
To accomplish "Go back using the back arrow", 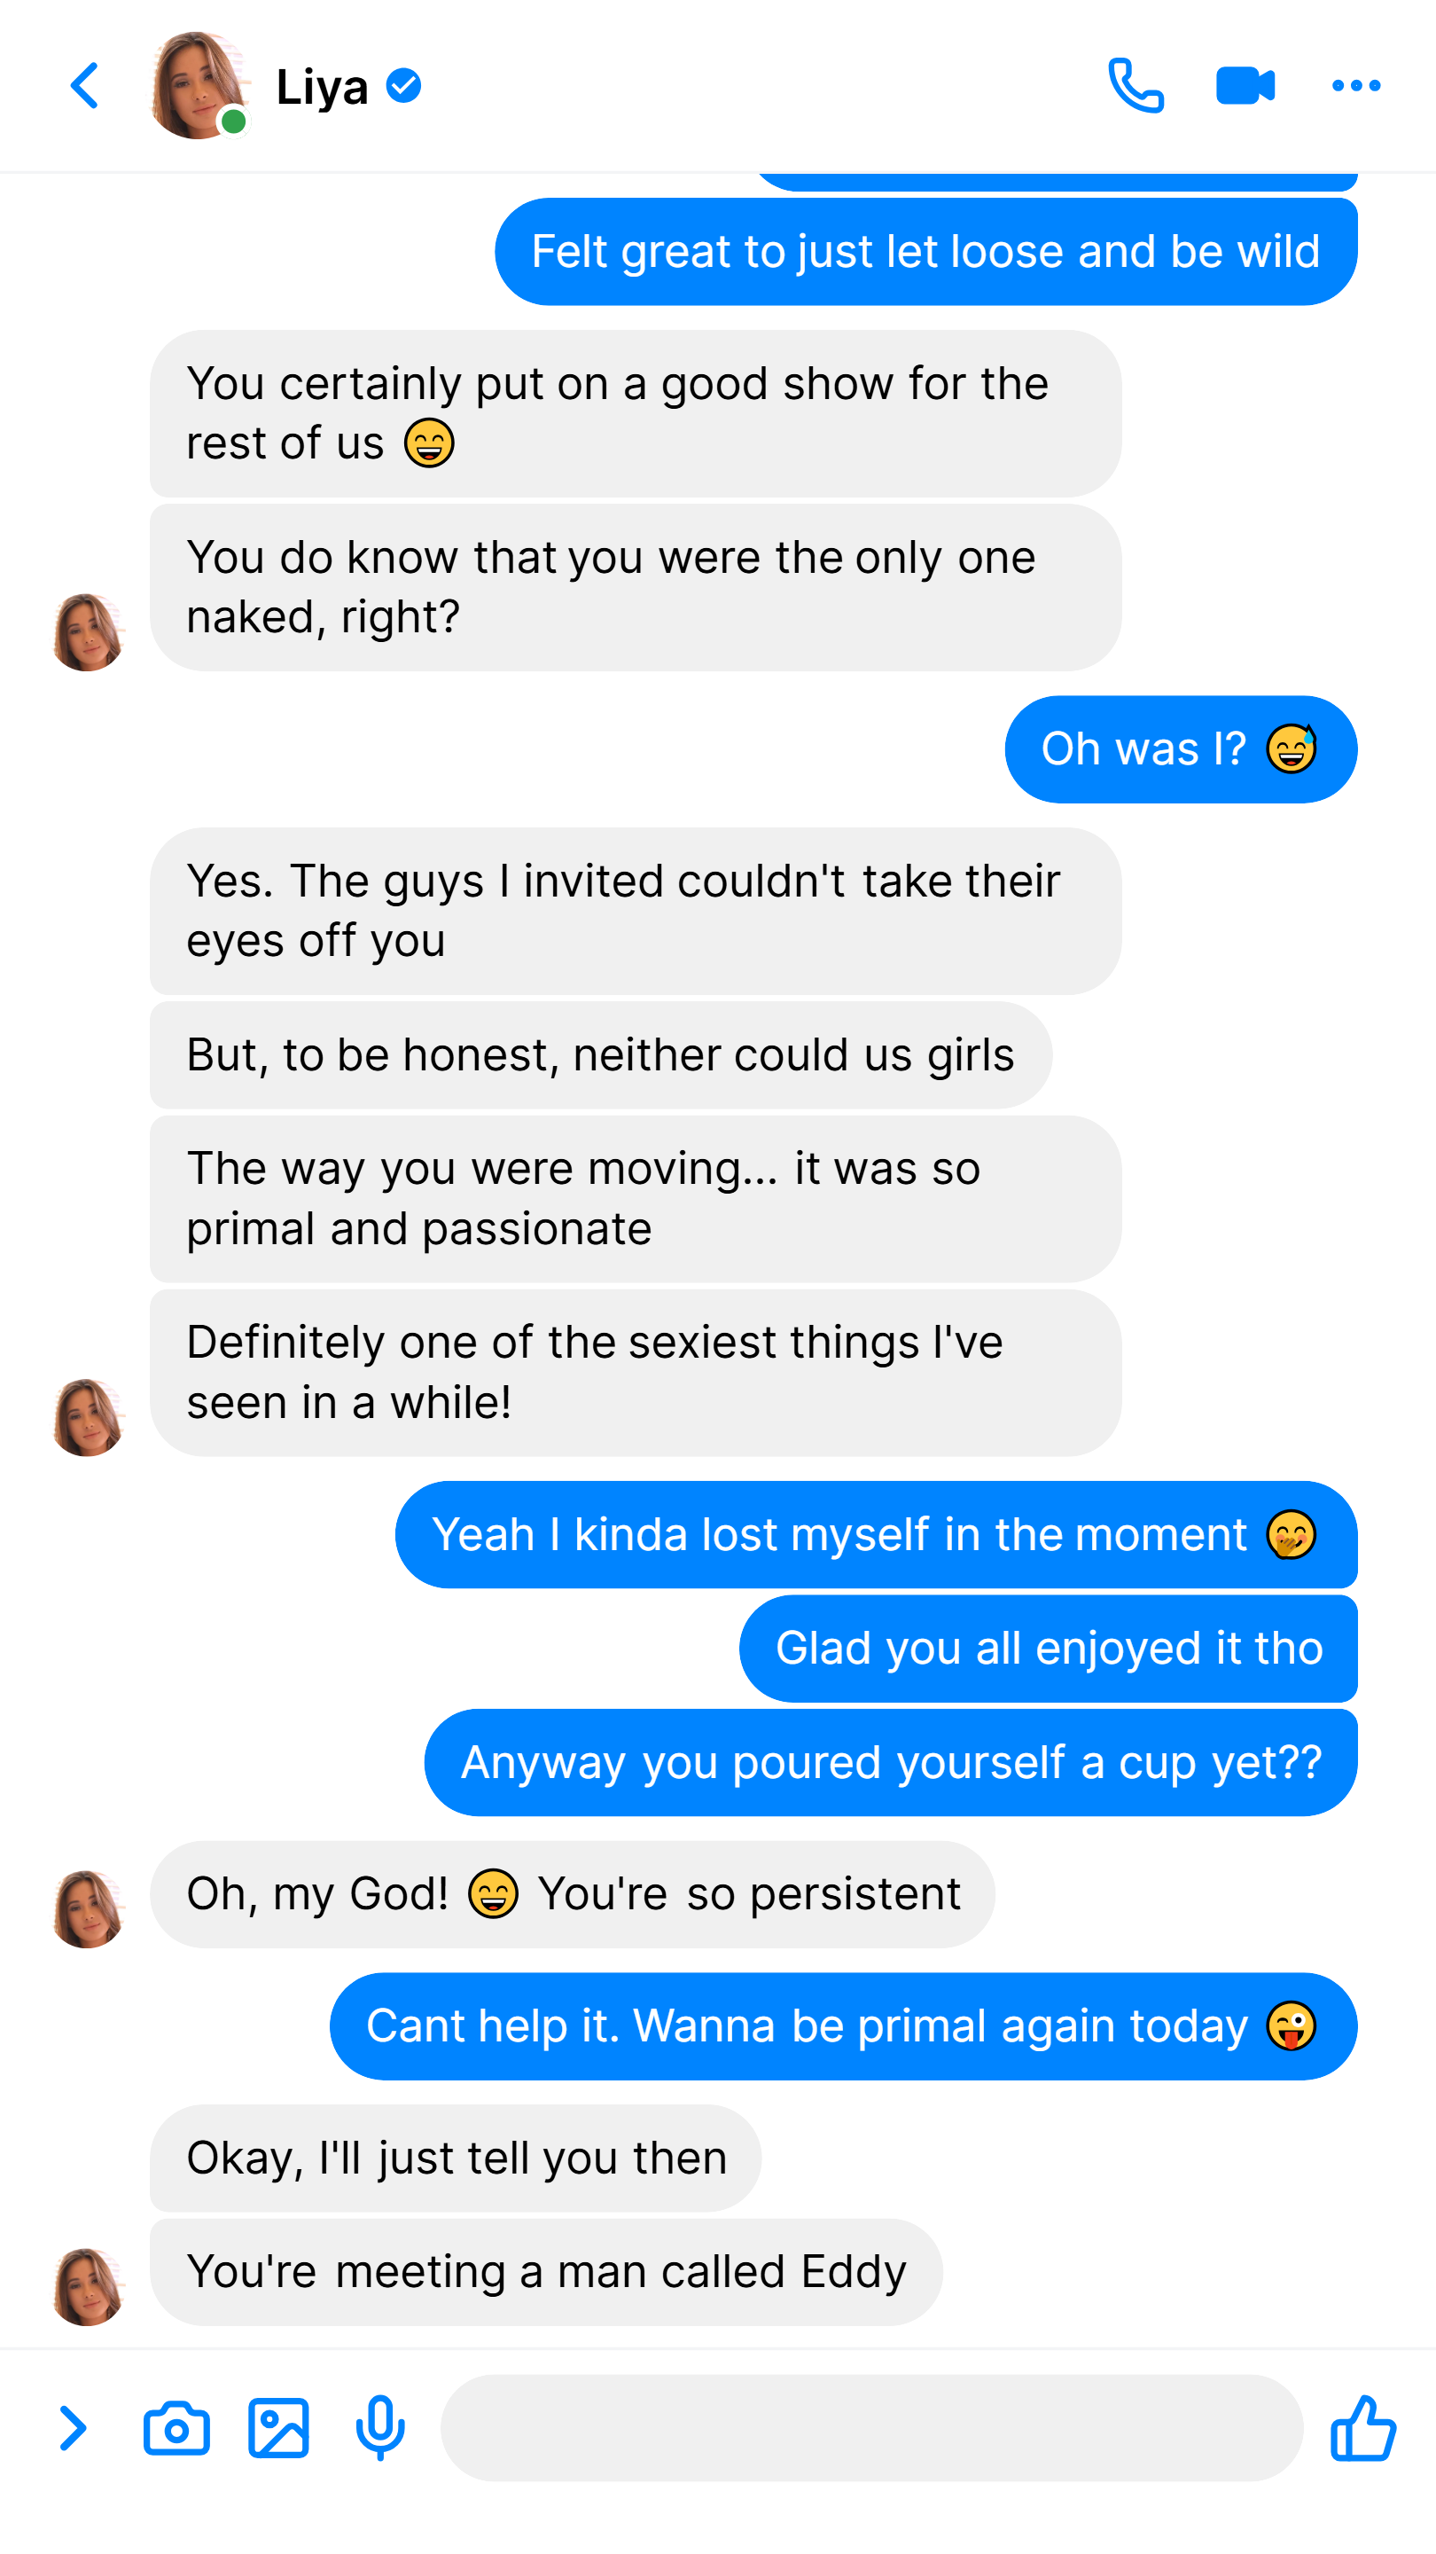I will coord(85,86).
